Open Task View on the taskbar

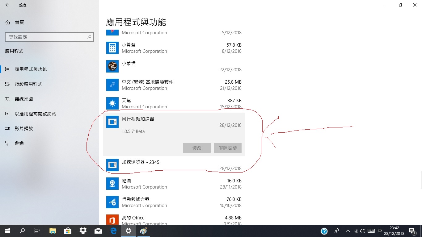pyautogui.click(x=37, y=231)
